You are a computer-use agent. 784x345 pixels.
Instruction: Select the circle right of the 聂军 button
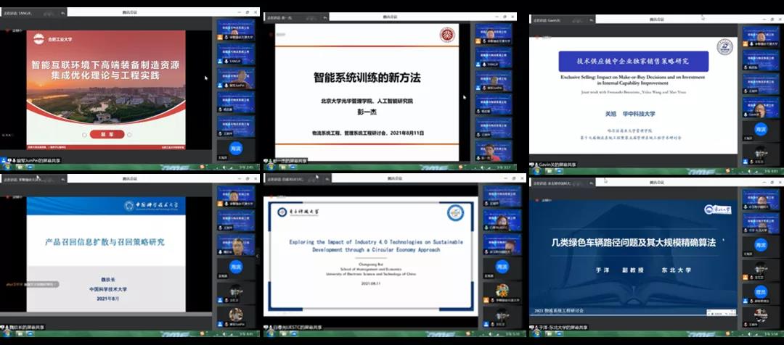tap(129, 135)
